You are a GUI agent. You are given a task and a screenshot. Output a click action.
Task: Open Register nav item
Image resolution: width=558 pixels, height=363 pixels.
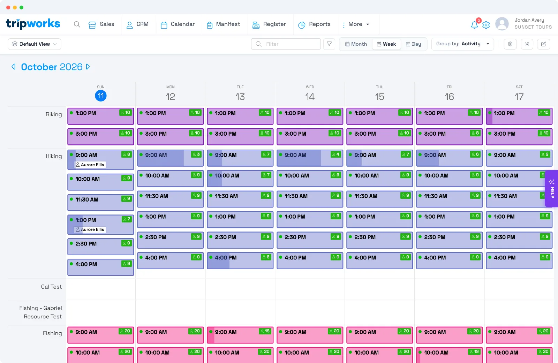click(269, 24)
